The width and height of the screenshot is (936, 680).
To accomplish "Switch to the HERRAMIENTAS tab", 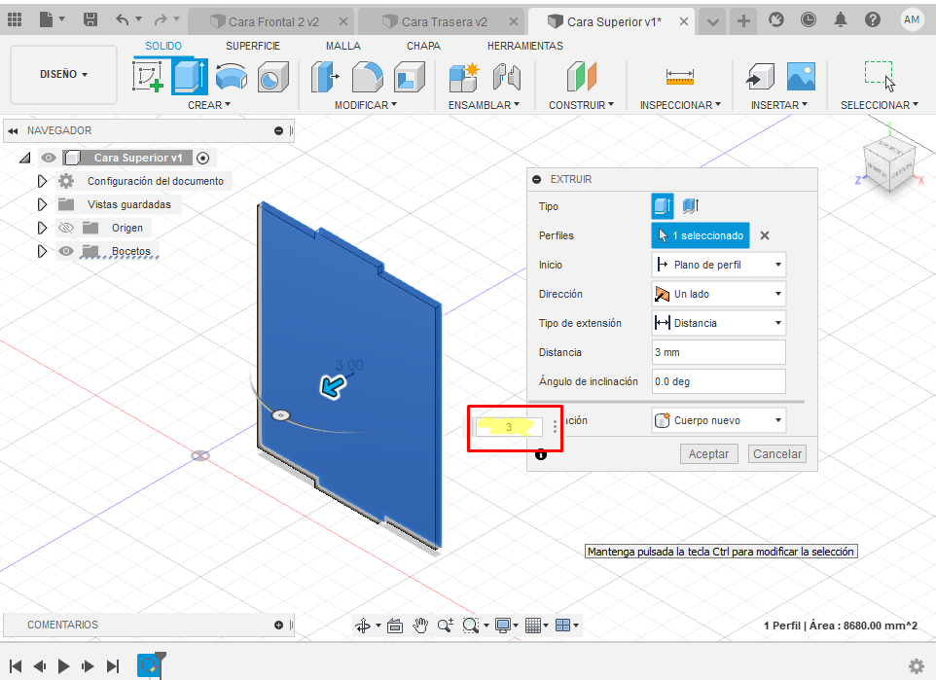I will (524, 46).
